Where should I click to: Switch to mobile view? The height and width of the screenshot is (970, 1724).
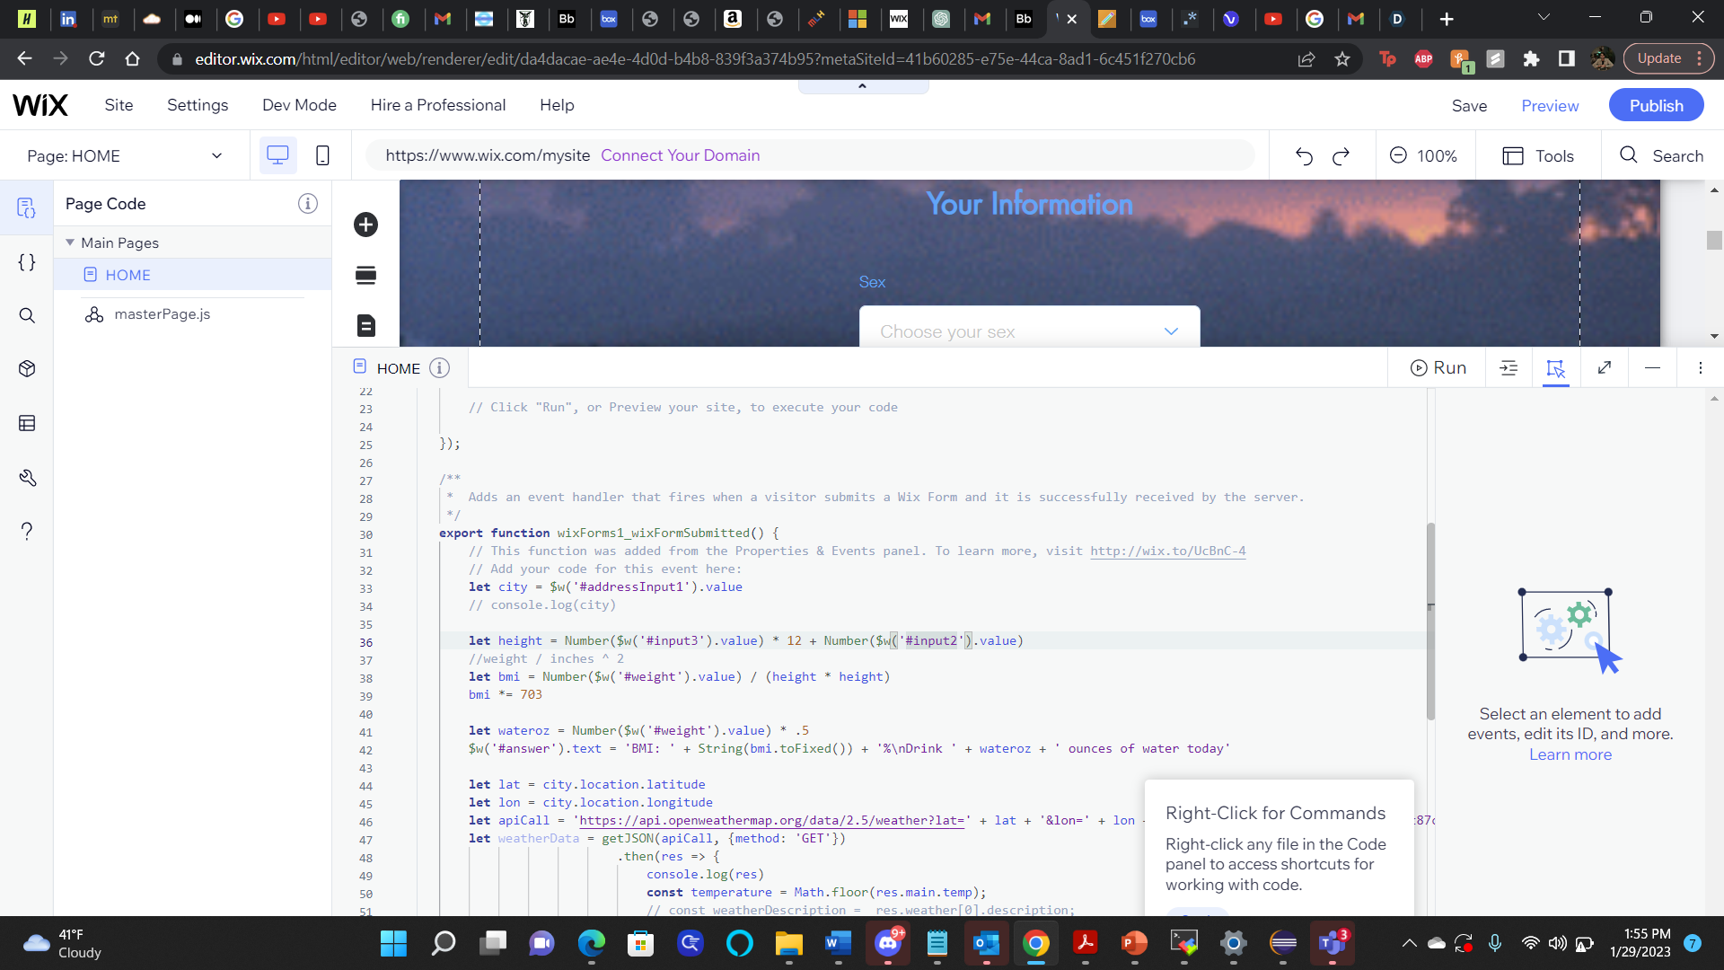point(322,155)
